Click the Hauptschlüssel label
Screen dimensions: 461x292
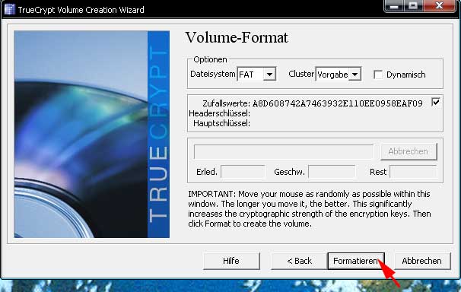pos(221,123)
